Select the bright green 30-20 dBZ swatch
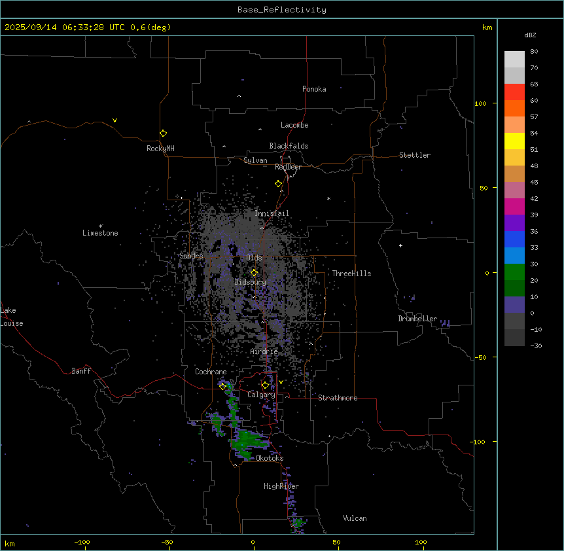Image resolution: width=564 pixels, height=551 pixels. click(x=514, y=272)
